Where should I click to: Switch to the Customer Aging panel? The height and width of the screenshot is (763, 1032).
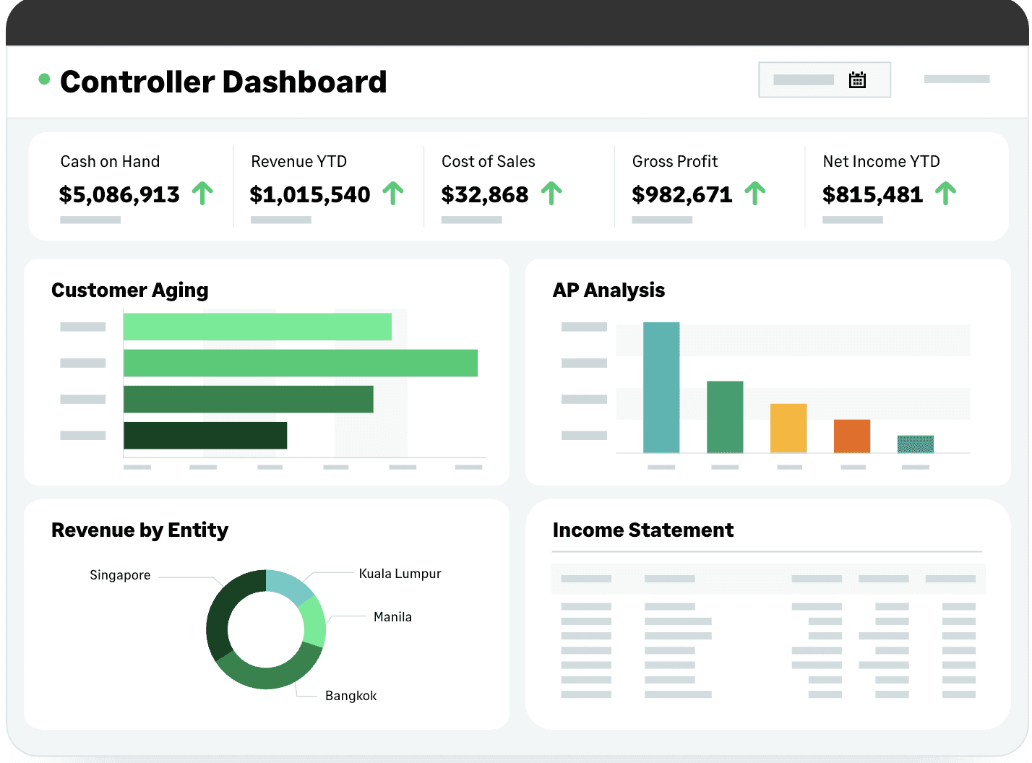[129, 290]
